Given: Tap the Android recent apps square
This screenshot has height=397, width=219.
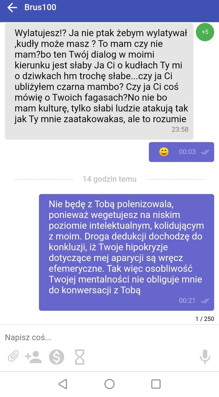Looking at the screenshot, I should [156, 384].
